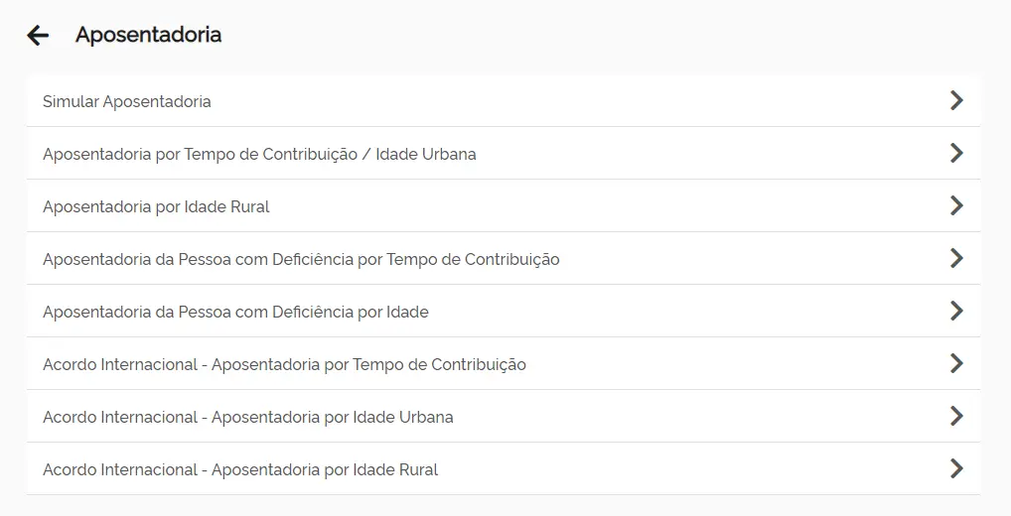
Task: Select Acordo Internacional - Aposentadoria por Tempo de Contribuição text
Action: (x=284, y=364)
